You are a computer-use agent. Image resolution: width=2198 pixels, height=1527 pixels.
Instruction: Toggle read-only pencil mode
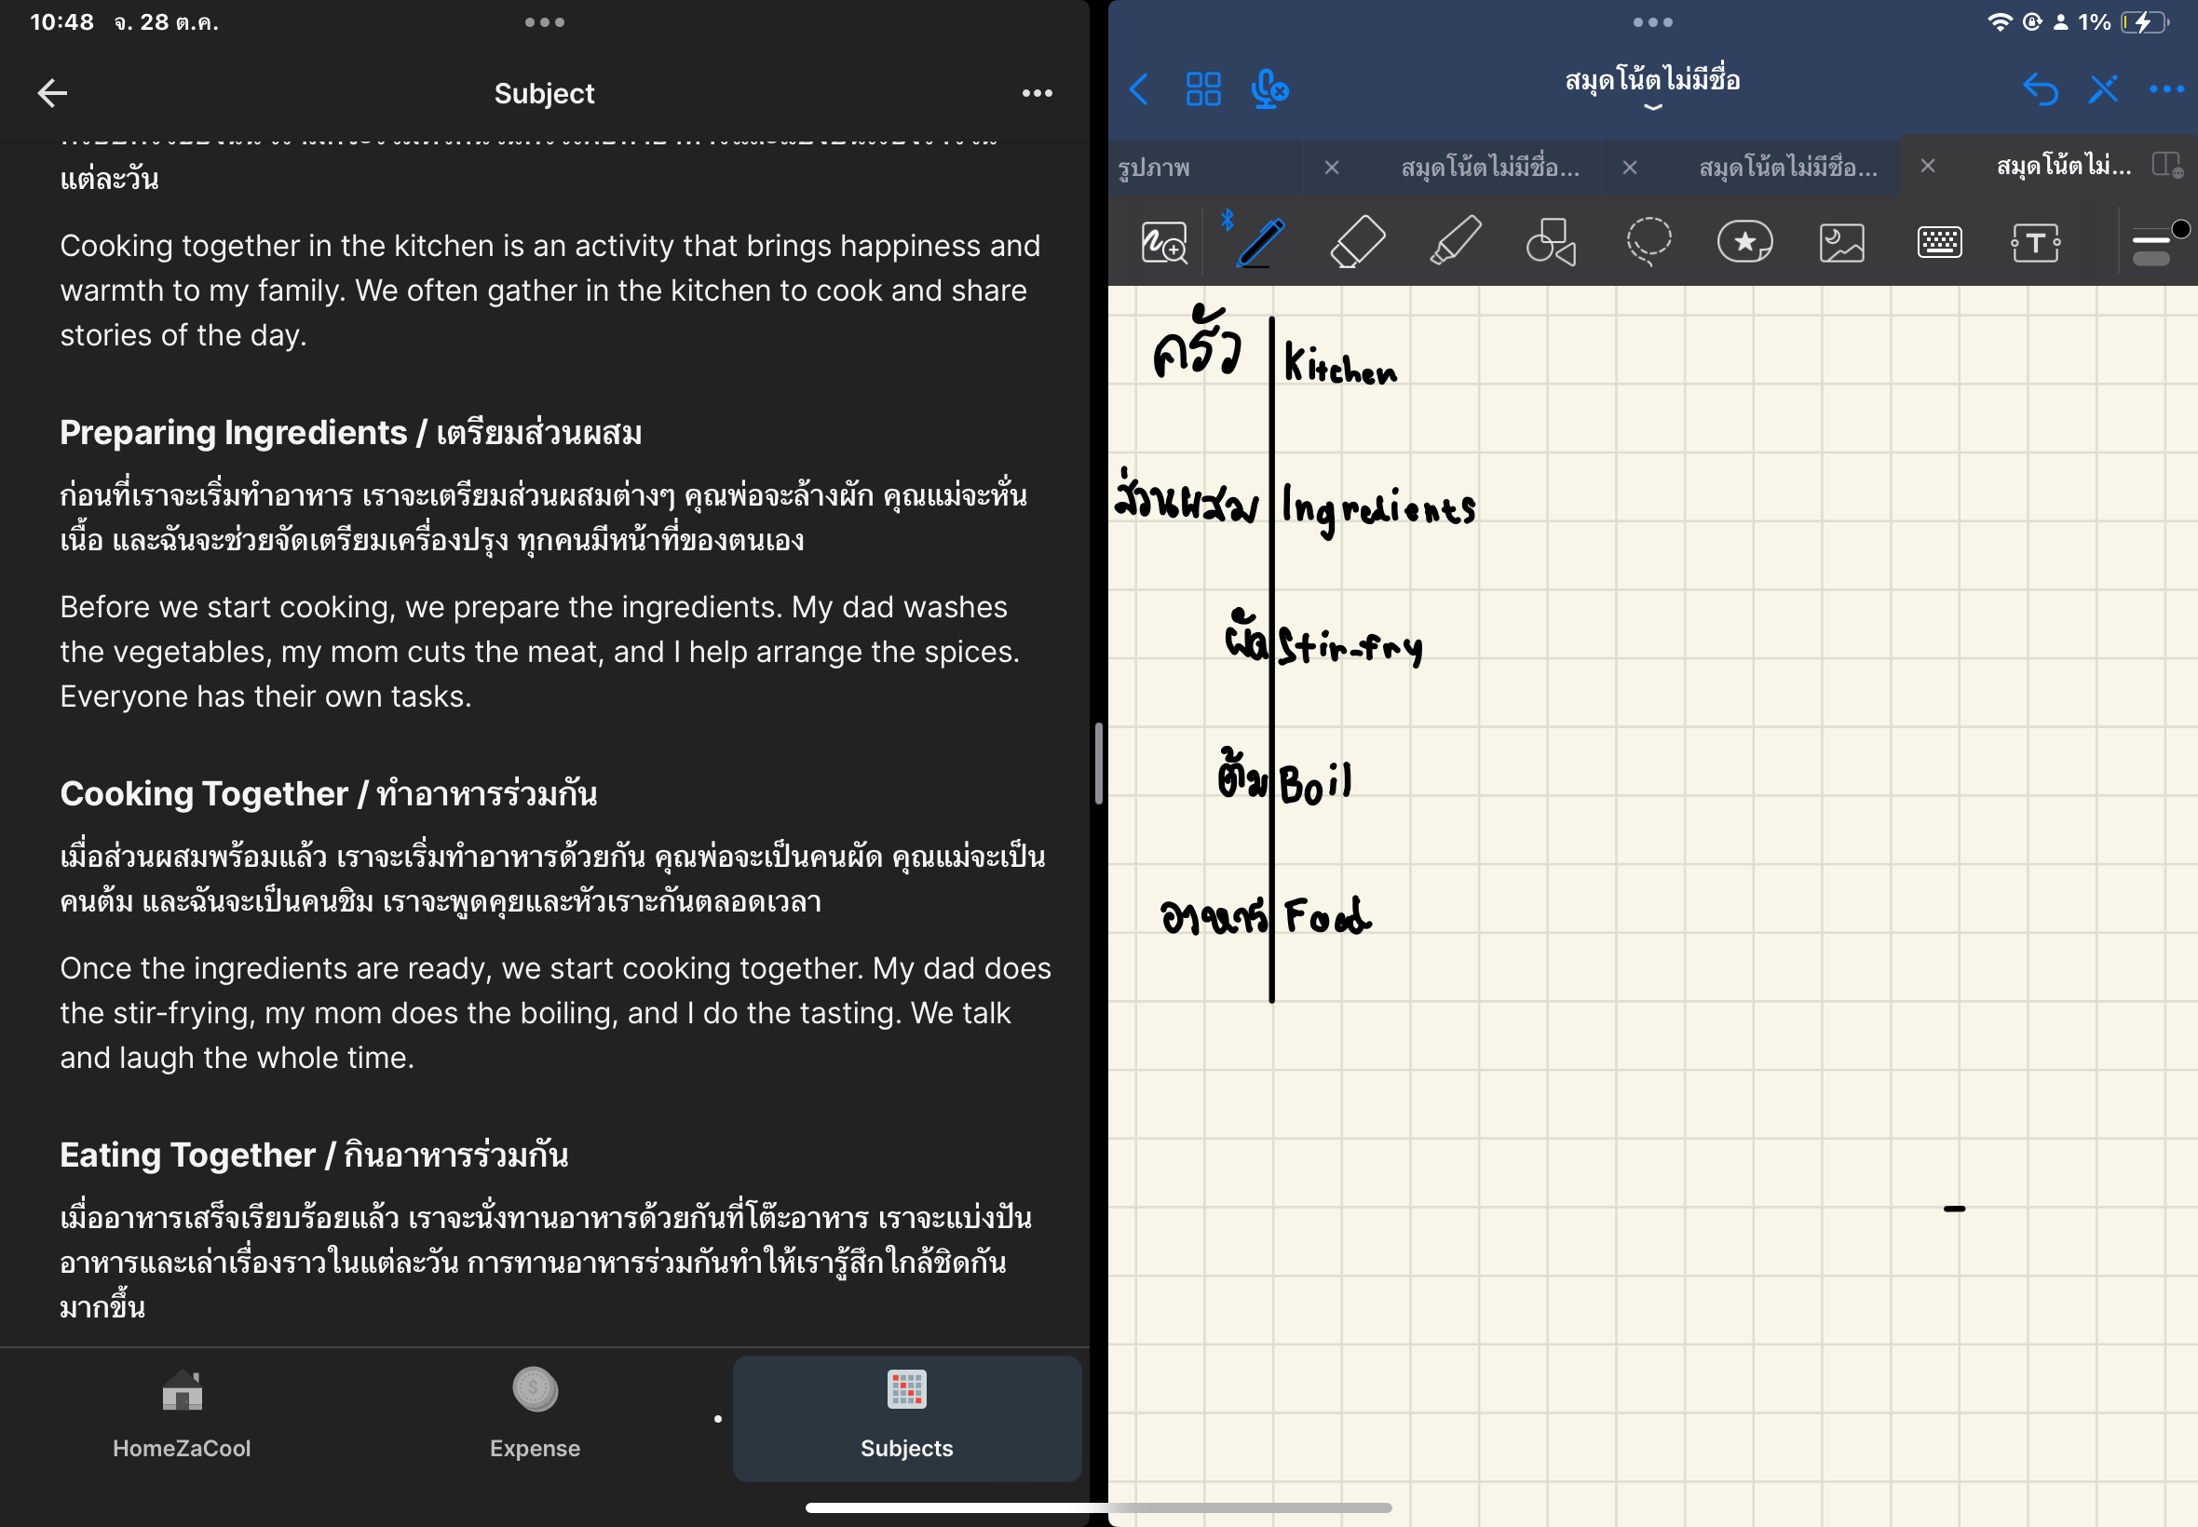[2103, 90]
